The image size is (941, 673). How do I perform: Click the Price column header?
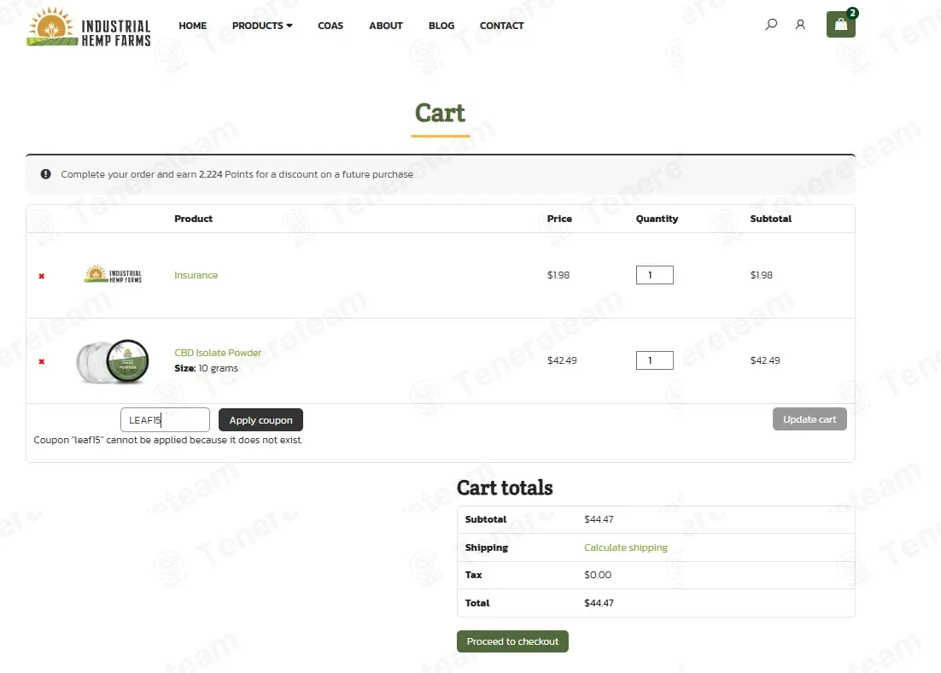559,219
